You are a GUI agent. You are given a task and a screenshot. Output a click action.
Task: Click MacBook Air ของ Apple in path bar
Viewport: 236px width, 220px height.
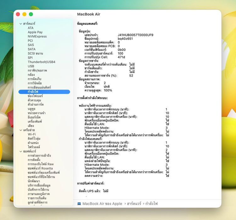[x=102, y=204]
